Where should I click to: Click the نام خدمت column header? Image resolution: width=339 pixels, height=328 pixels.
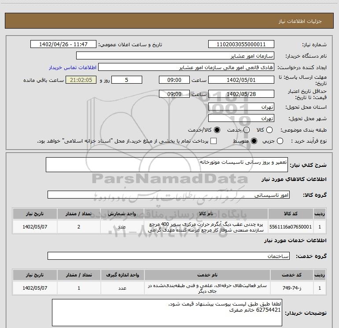click(207, 275)
